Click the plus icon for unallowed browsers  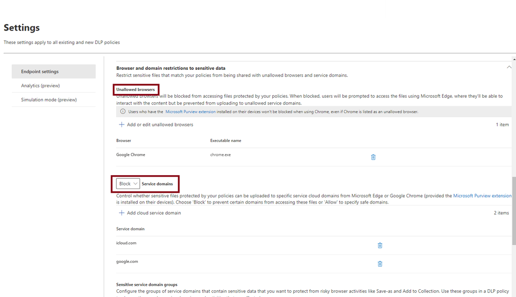(121, 124)
